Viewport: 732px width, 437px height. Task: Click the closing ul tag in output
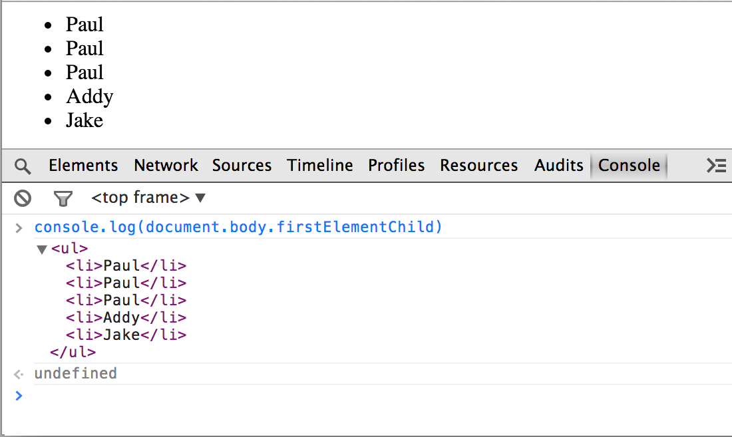coord(73,352)
